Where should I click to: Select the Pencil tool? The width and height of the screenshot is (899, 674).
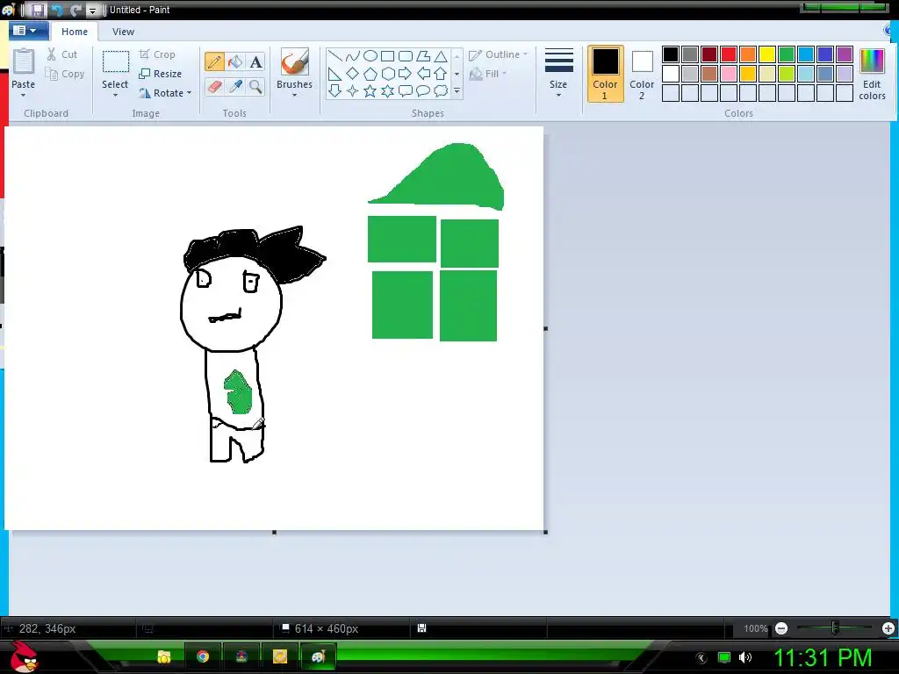point(214,61)
